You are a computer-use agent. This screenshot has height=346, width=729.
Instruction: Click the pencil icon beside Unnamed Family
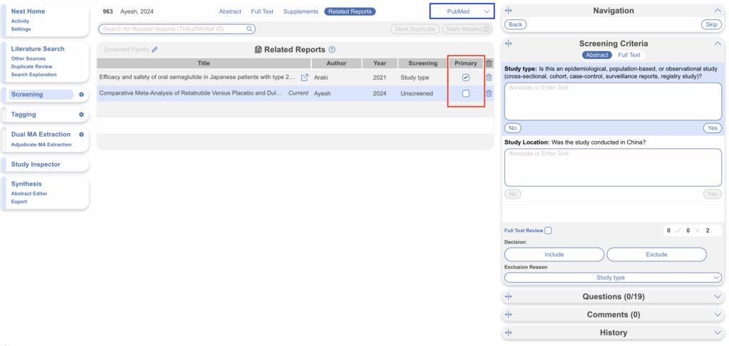154,50
